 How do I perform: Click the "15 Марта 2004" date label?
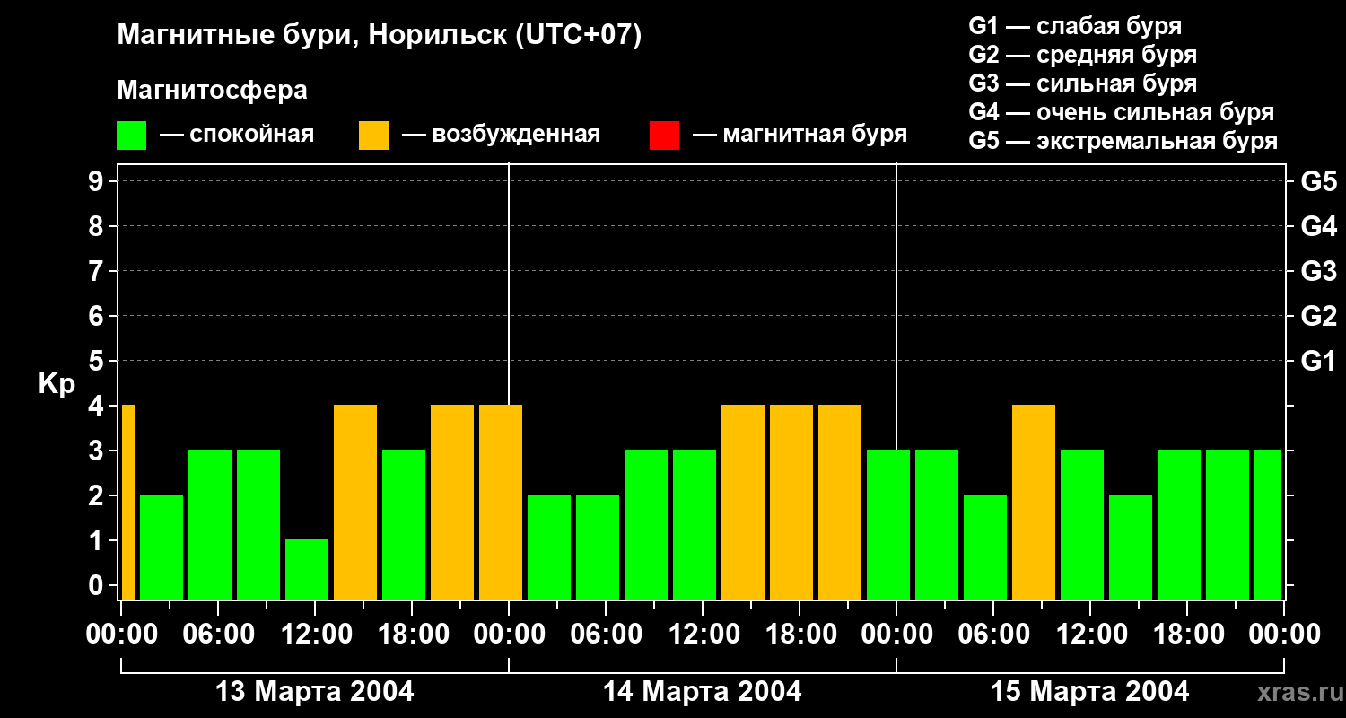click(x=1090, y=692)
